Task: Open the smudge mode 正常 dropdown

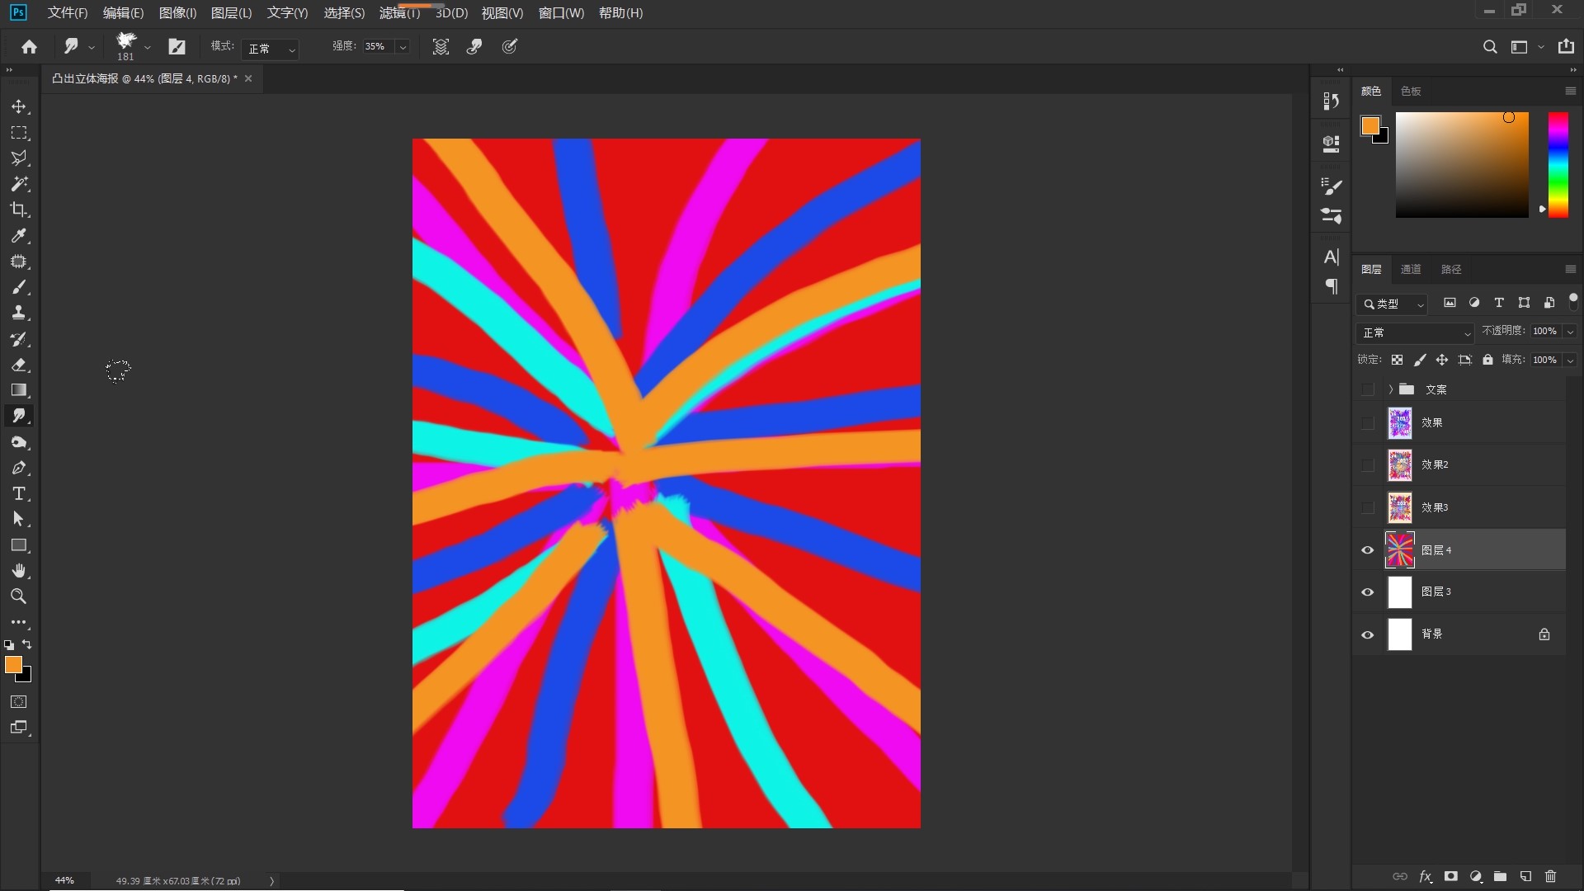Action: (x=271, y=49)
